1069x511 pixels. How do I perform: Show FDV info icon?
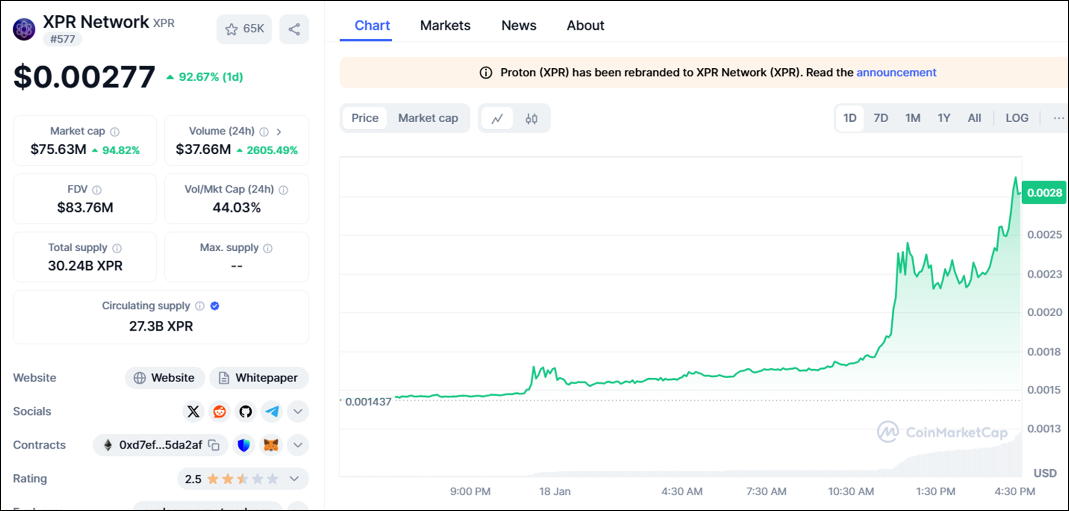[x=97, y=190]
